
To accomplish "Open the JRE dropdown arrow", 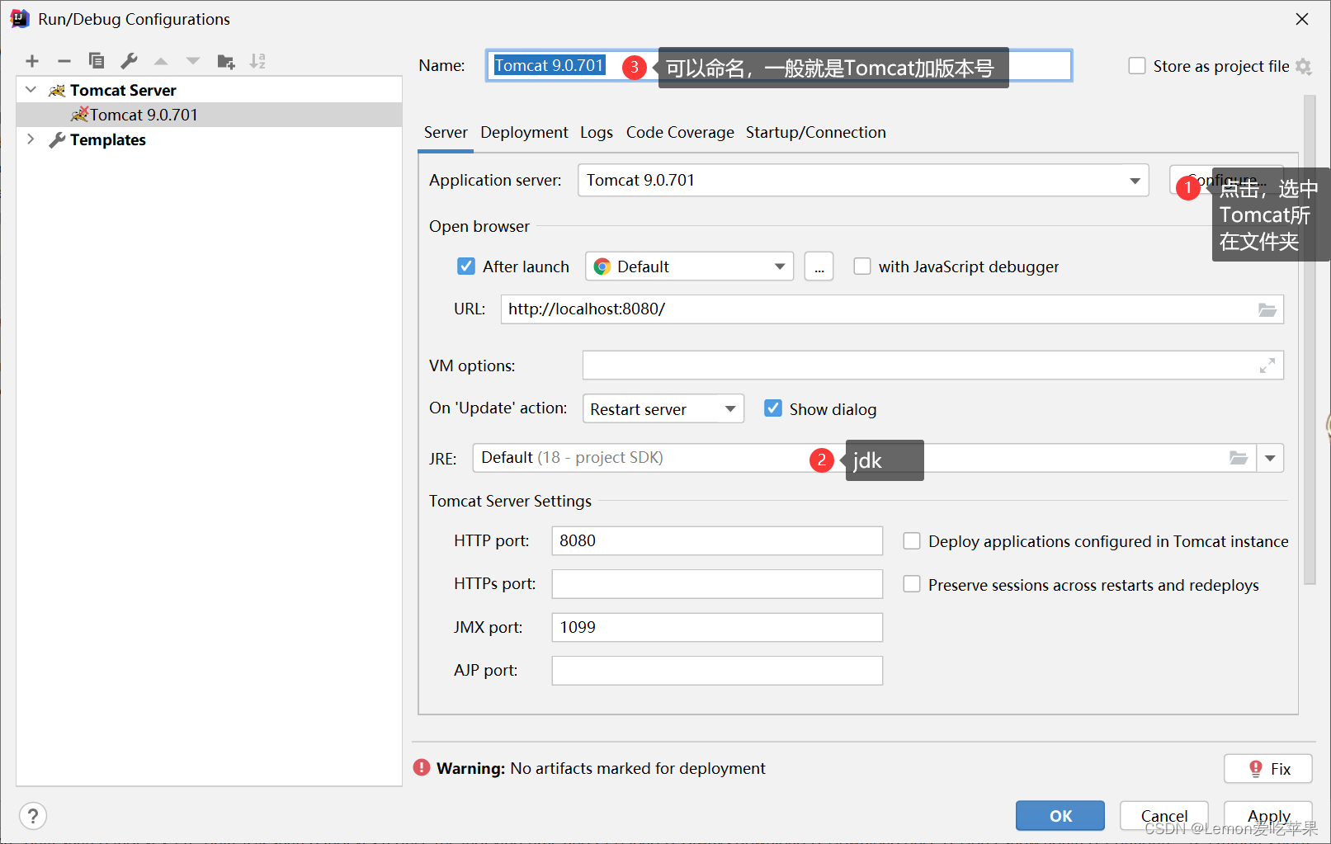I will 1270,458.
